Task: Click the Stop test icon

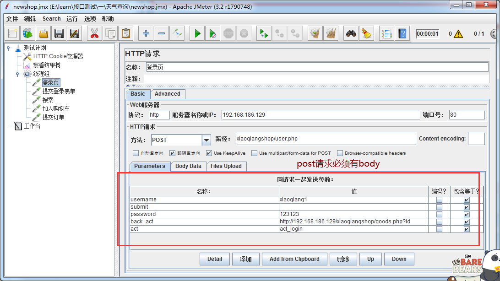Action: 228,33
